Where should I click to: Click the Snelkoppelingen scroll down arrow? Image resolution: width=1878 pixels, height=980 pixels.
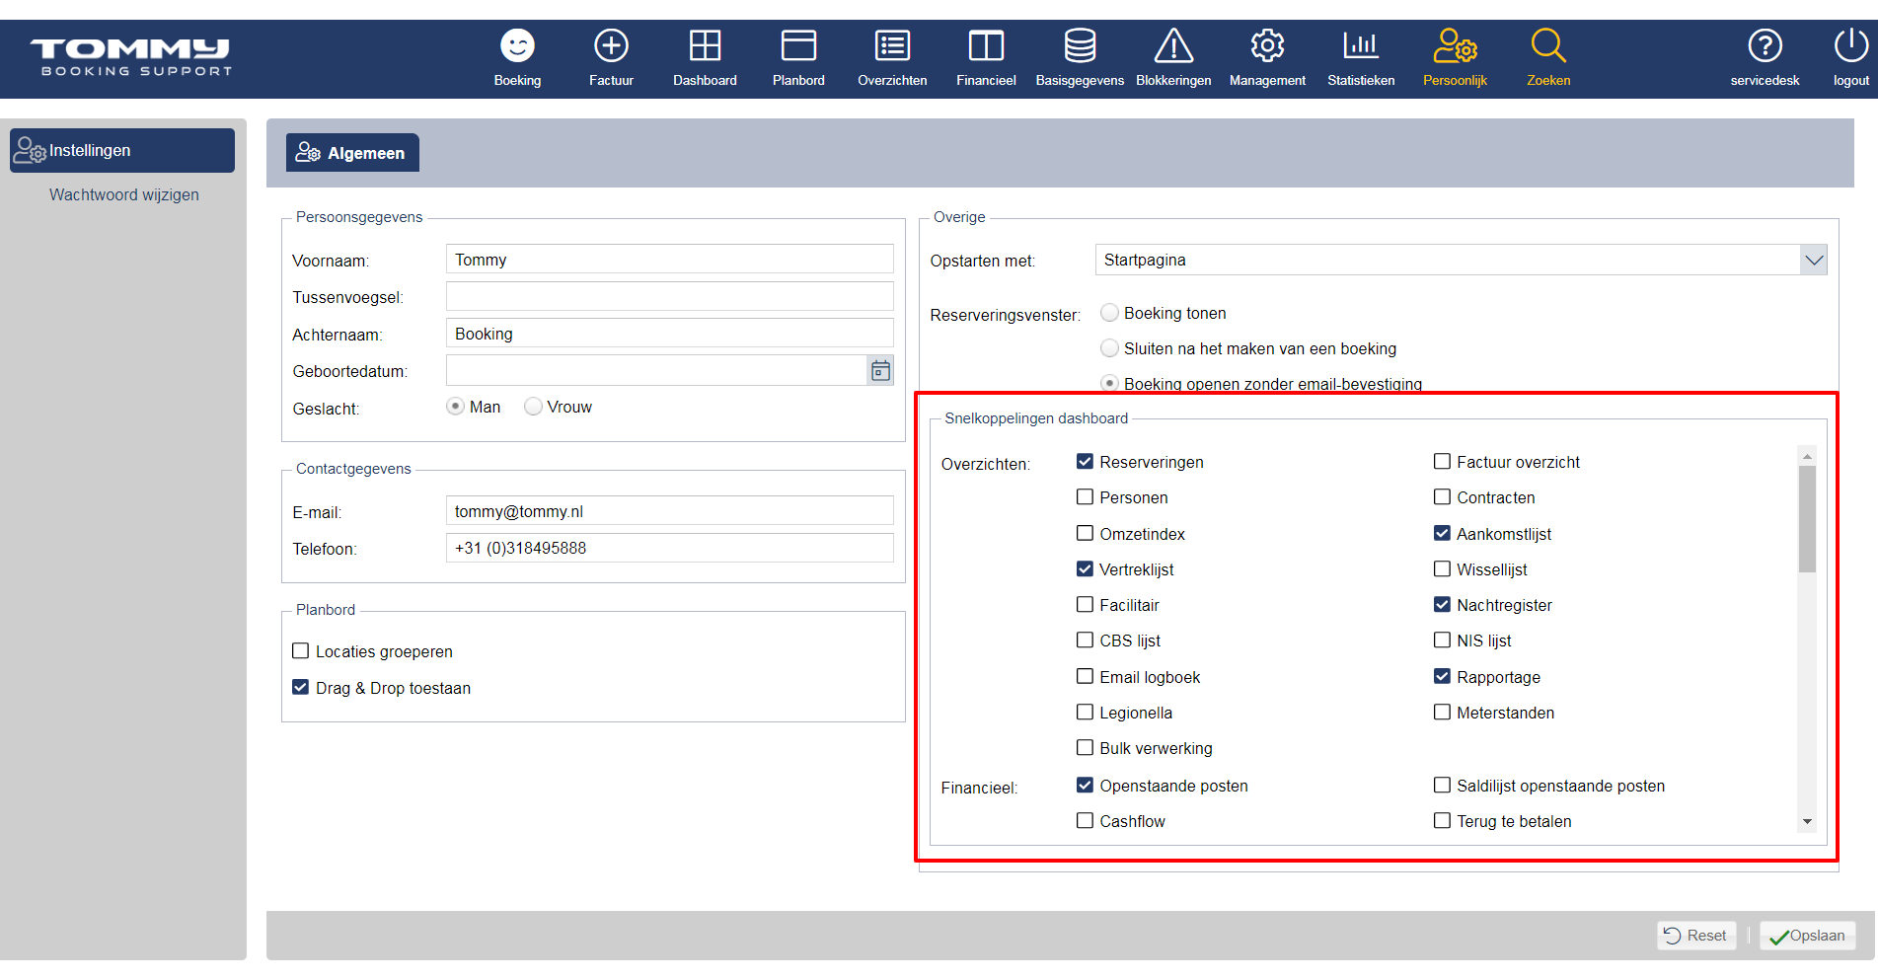tap(1807, 822)
